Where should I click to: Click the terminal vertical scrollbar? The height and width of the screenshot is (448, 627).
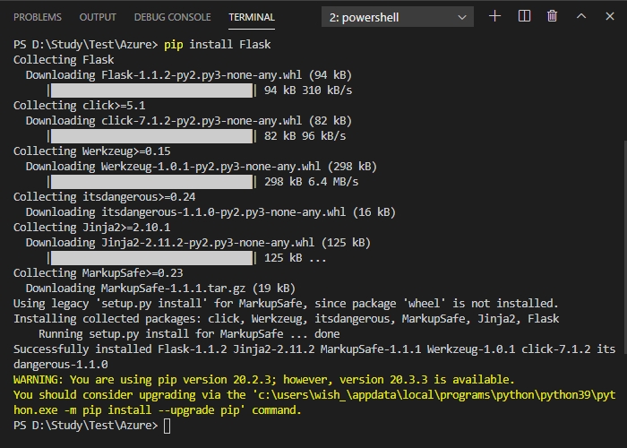624,248
